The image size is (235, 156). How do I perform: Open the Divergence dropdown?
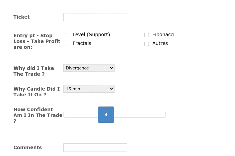89,68
